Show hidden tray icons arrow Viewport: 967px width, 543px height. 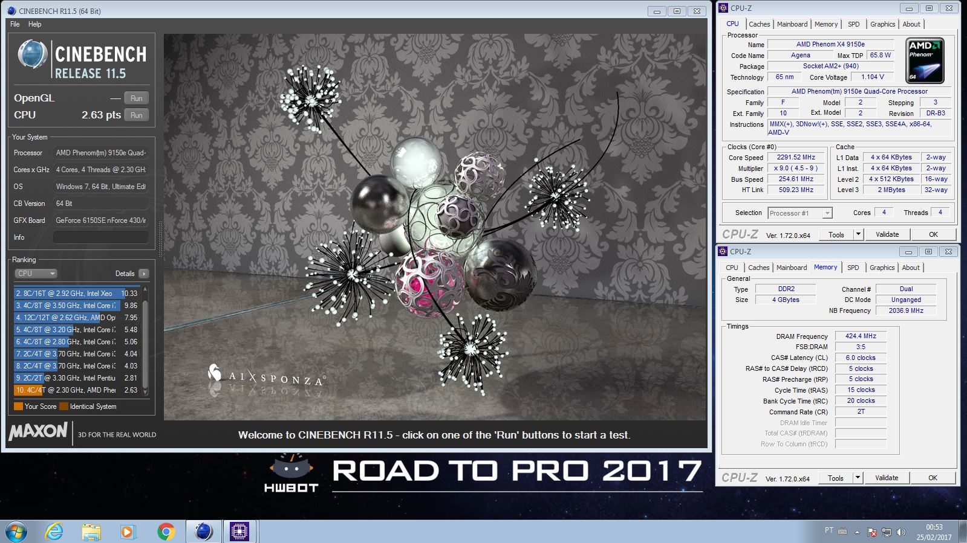point(857,532)
